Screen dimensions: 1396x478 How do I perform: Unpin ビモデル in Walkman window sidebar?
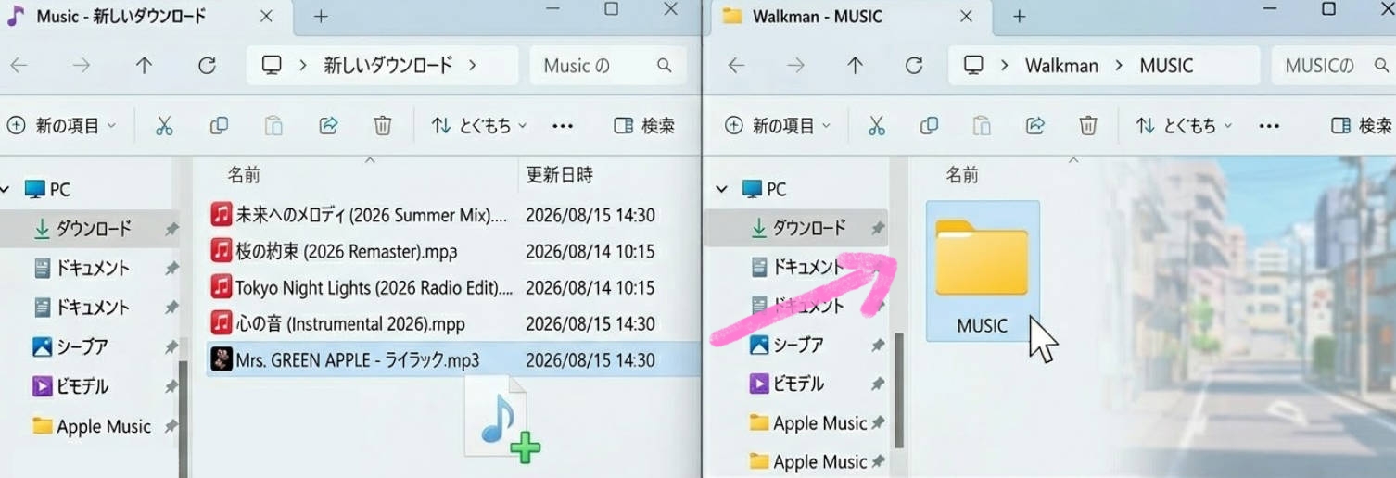coord(878,384)
